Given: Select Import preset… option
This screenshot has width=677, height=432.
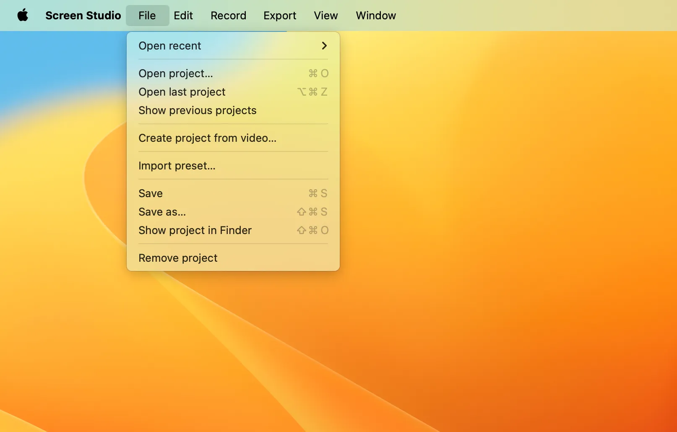Looking at the screenshot, I should 177,166.
